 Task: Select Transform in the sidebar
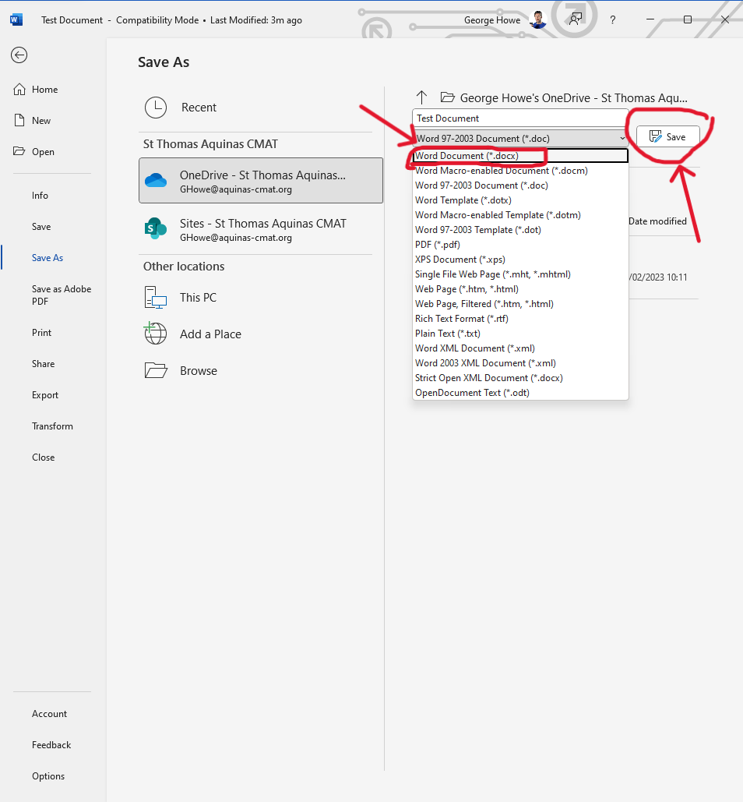[52, 426]
